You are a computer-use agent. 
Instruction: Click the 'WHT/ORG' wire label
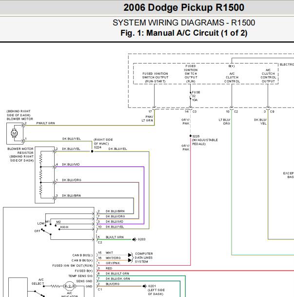coord(113,258)
